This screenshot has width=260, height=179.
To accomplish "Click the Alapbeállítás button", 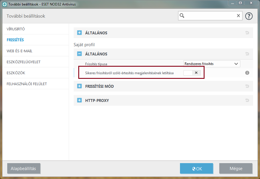I will (24, 168).
